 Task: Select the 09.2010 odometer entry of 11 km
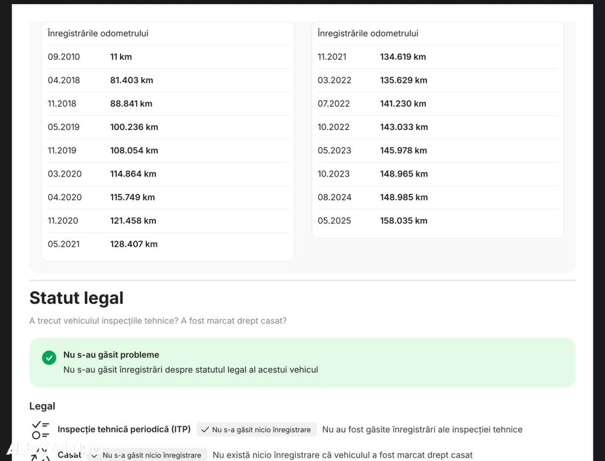(121, 57)
